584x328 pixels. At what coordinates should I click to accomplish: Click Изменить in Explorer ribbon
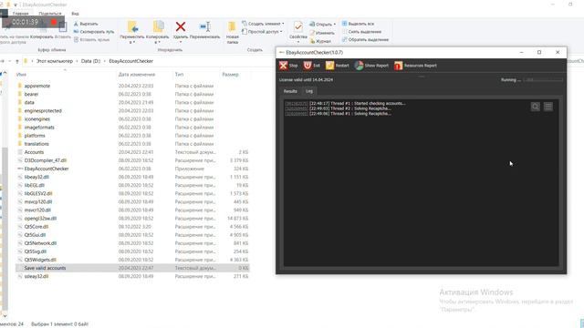pos(322,33)
